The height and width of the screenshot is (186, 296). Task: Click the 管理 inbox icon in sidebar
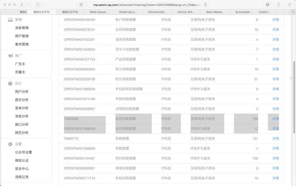pyautogui.click(x=10, y=20)
